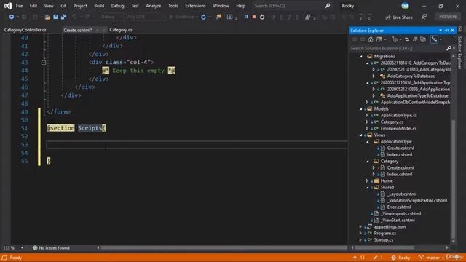The width and height of the screenshot is (466, 262).
Task: Click the Continue debug button
Action: 182,17
